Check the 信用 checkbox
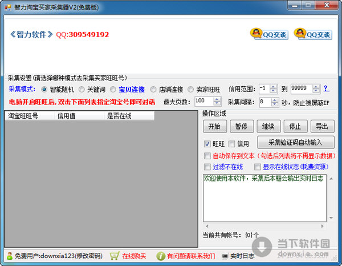The height and width of the screenshot is (266, 342). [x=231, y=144]
